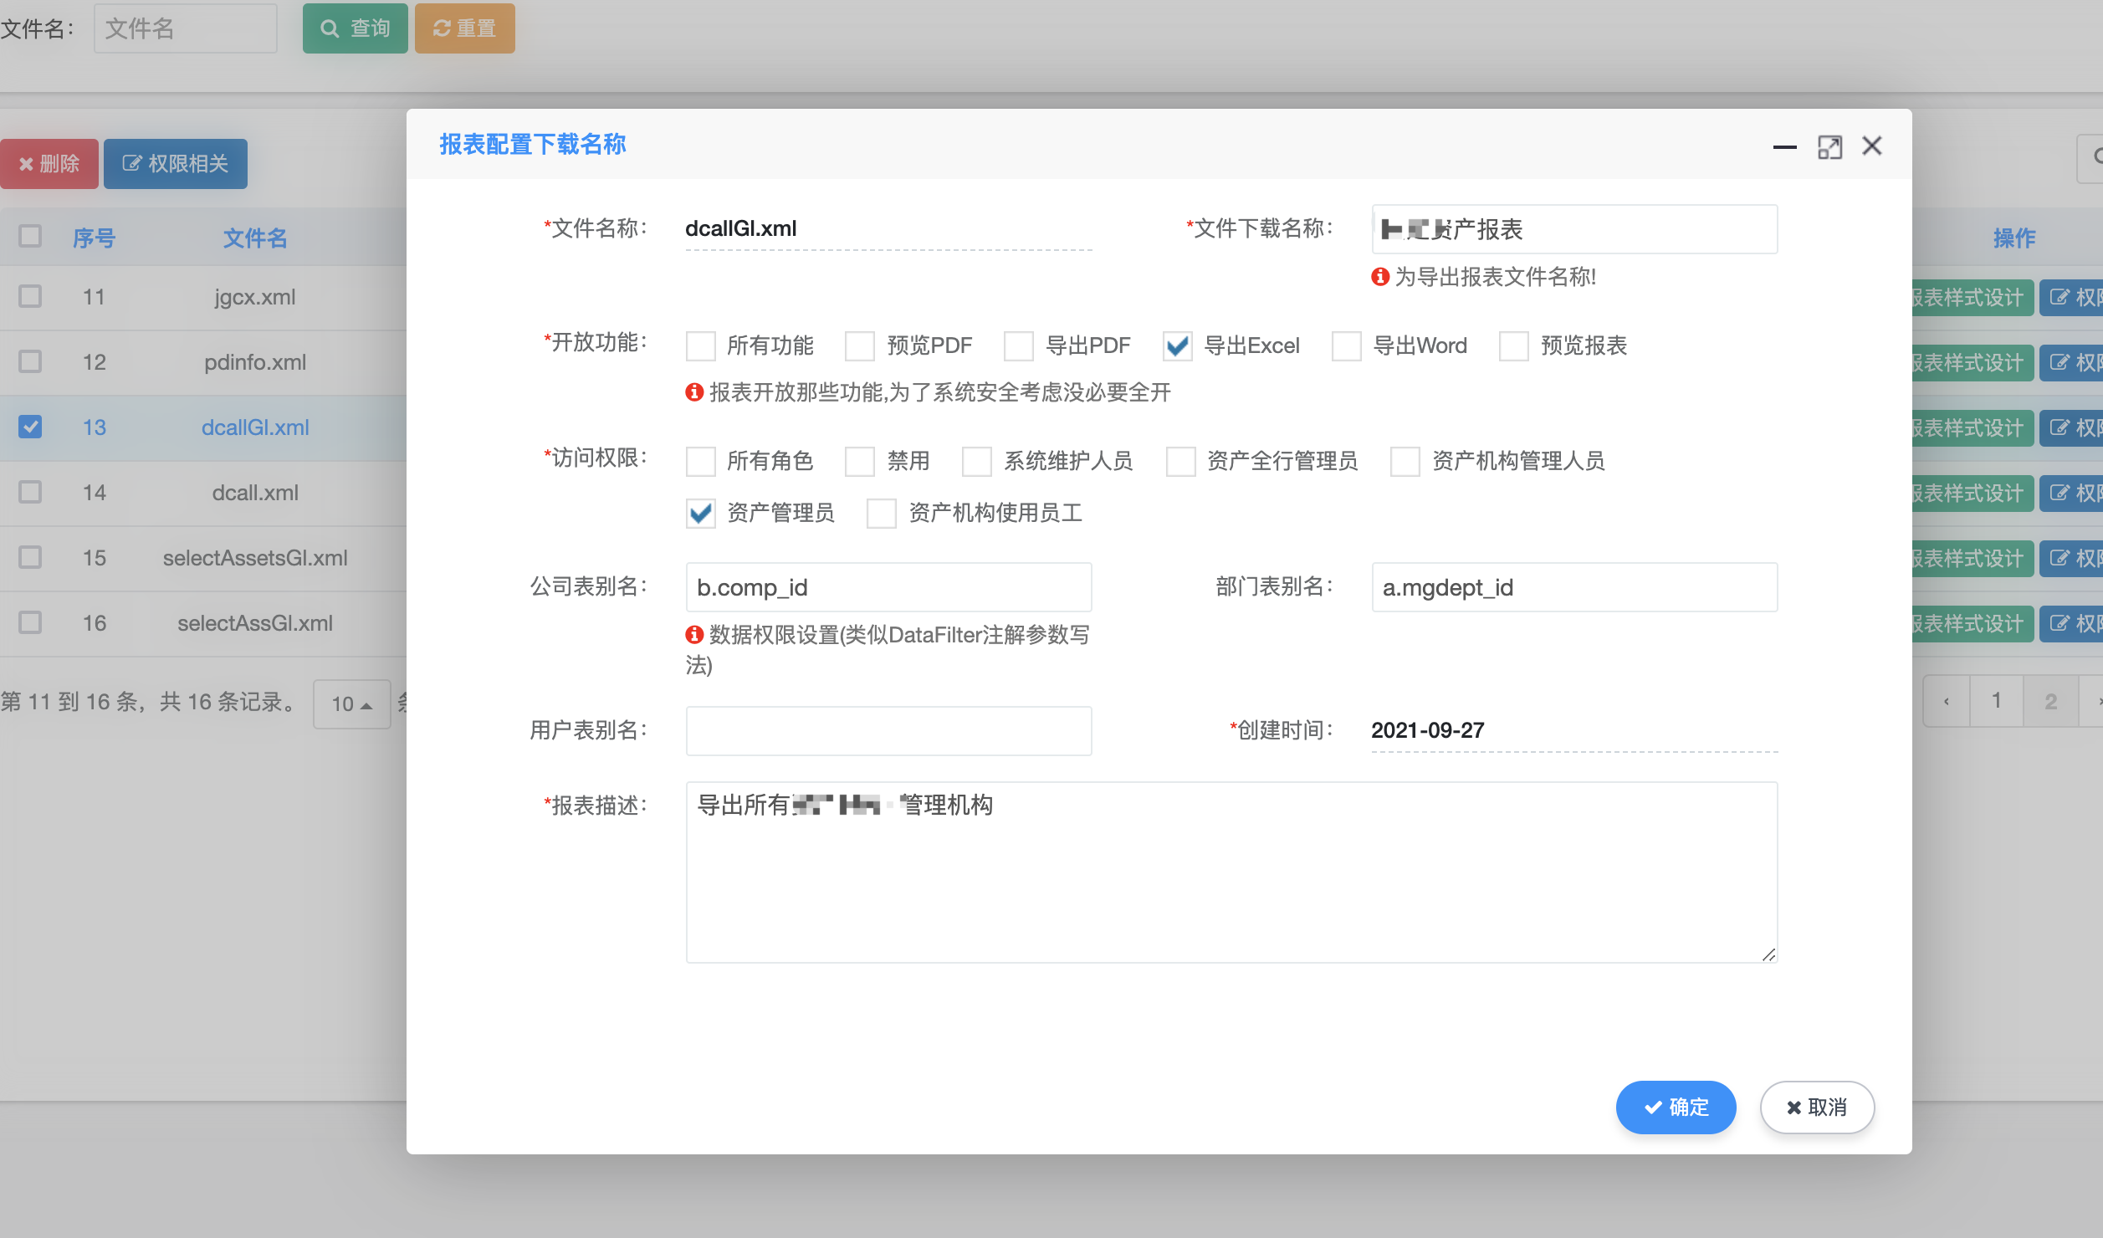Image resolution: width=2103 pixels, height=1238 pixels.
Task: Click file name dcallGl.xml in table
Action: click(x=255, y=427)
